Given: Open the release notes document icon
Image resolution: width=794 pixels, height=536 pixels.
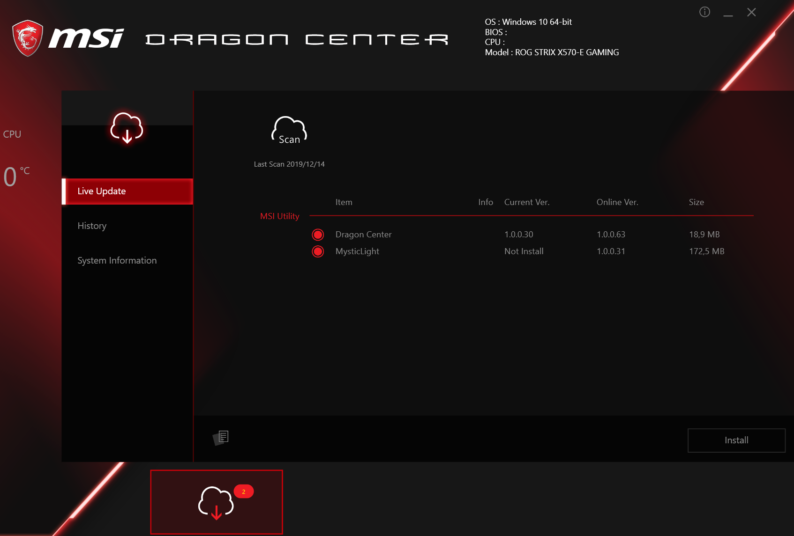Looking at the screenshot, I should click(x=221, y=437).
